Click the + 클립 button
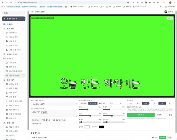 tap(170, 115)
